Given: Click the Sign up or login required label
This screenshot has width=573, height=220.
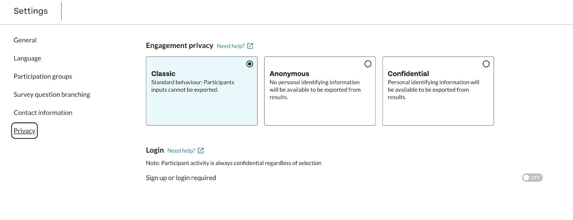Looking at the screenshot, I should (x=181, y=178).
